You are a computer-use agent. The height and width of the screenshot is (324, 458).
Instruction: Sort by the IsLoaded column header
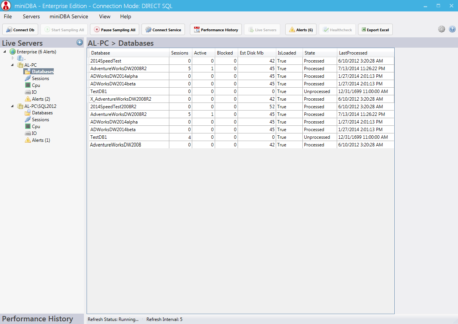click(289, 53)
